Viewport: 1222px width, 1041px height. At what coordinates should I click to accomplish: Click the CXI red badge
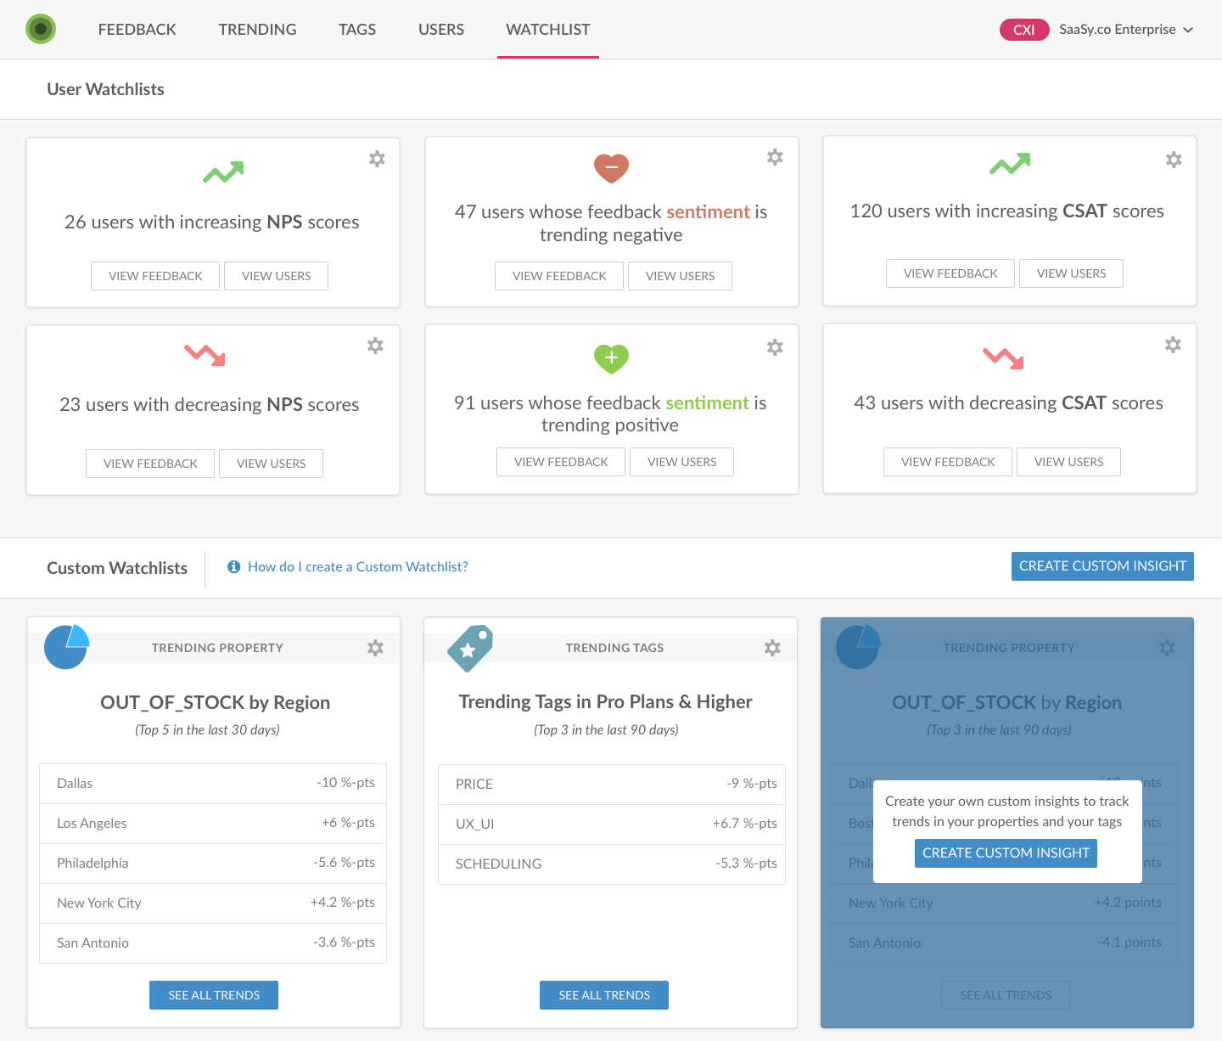coord(1024,30)
